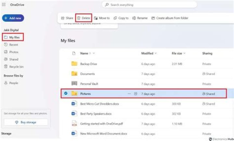
Task: Expand the File size column dropdown
Action: click(185, 53)
